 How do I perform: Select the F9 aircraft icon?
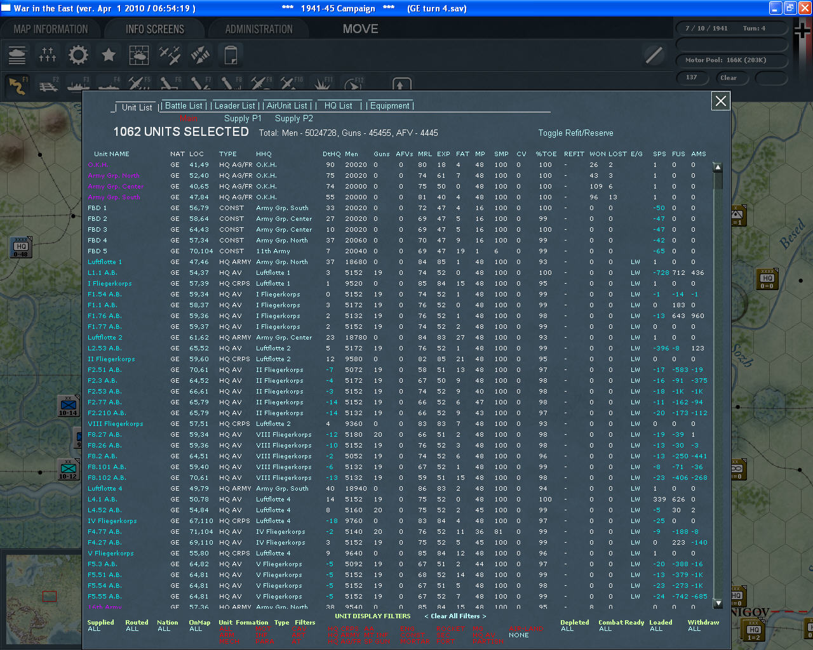coord(261,85)
